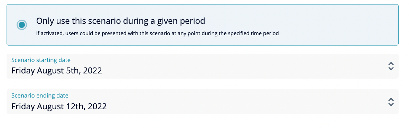The image size is (410, 131).
Task: Click the up chevron on the starting date field
Action: pos(391,64)
